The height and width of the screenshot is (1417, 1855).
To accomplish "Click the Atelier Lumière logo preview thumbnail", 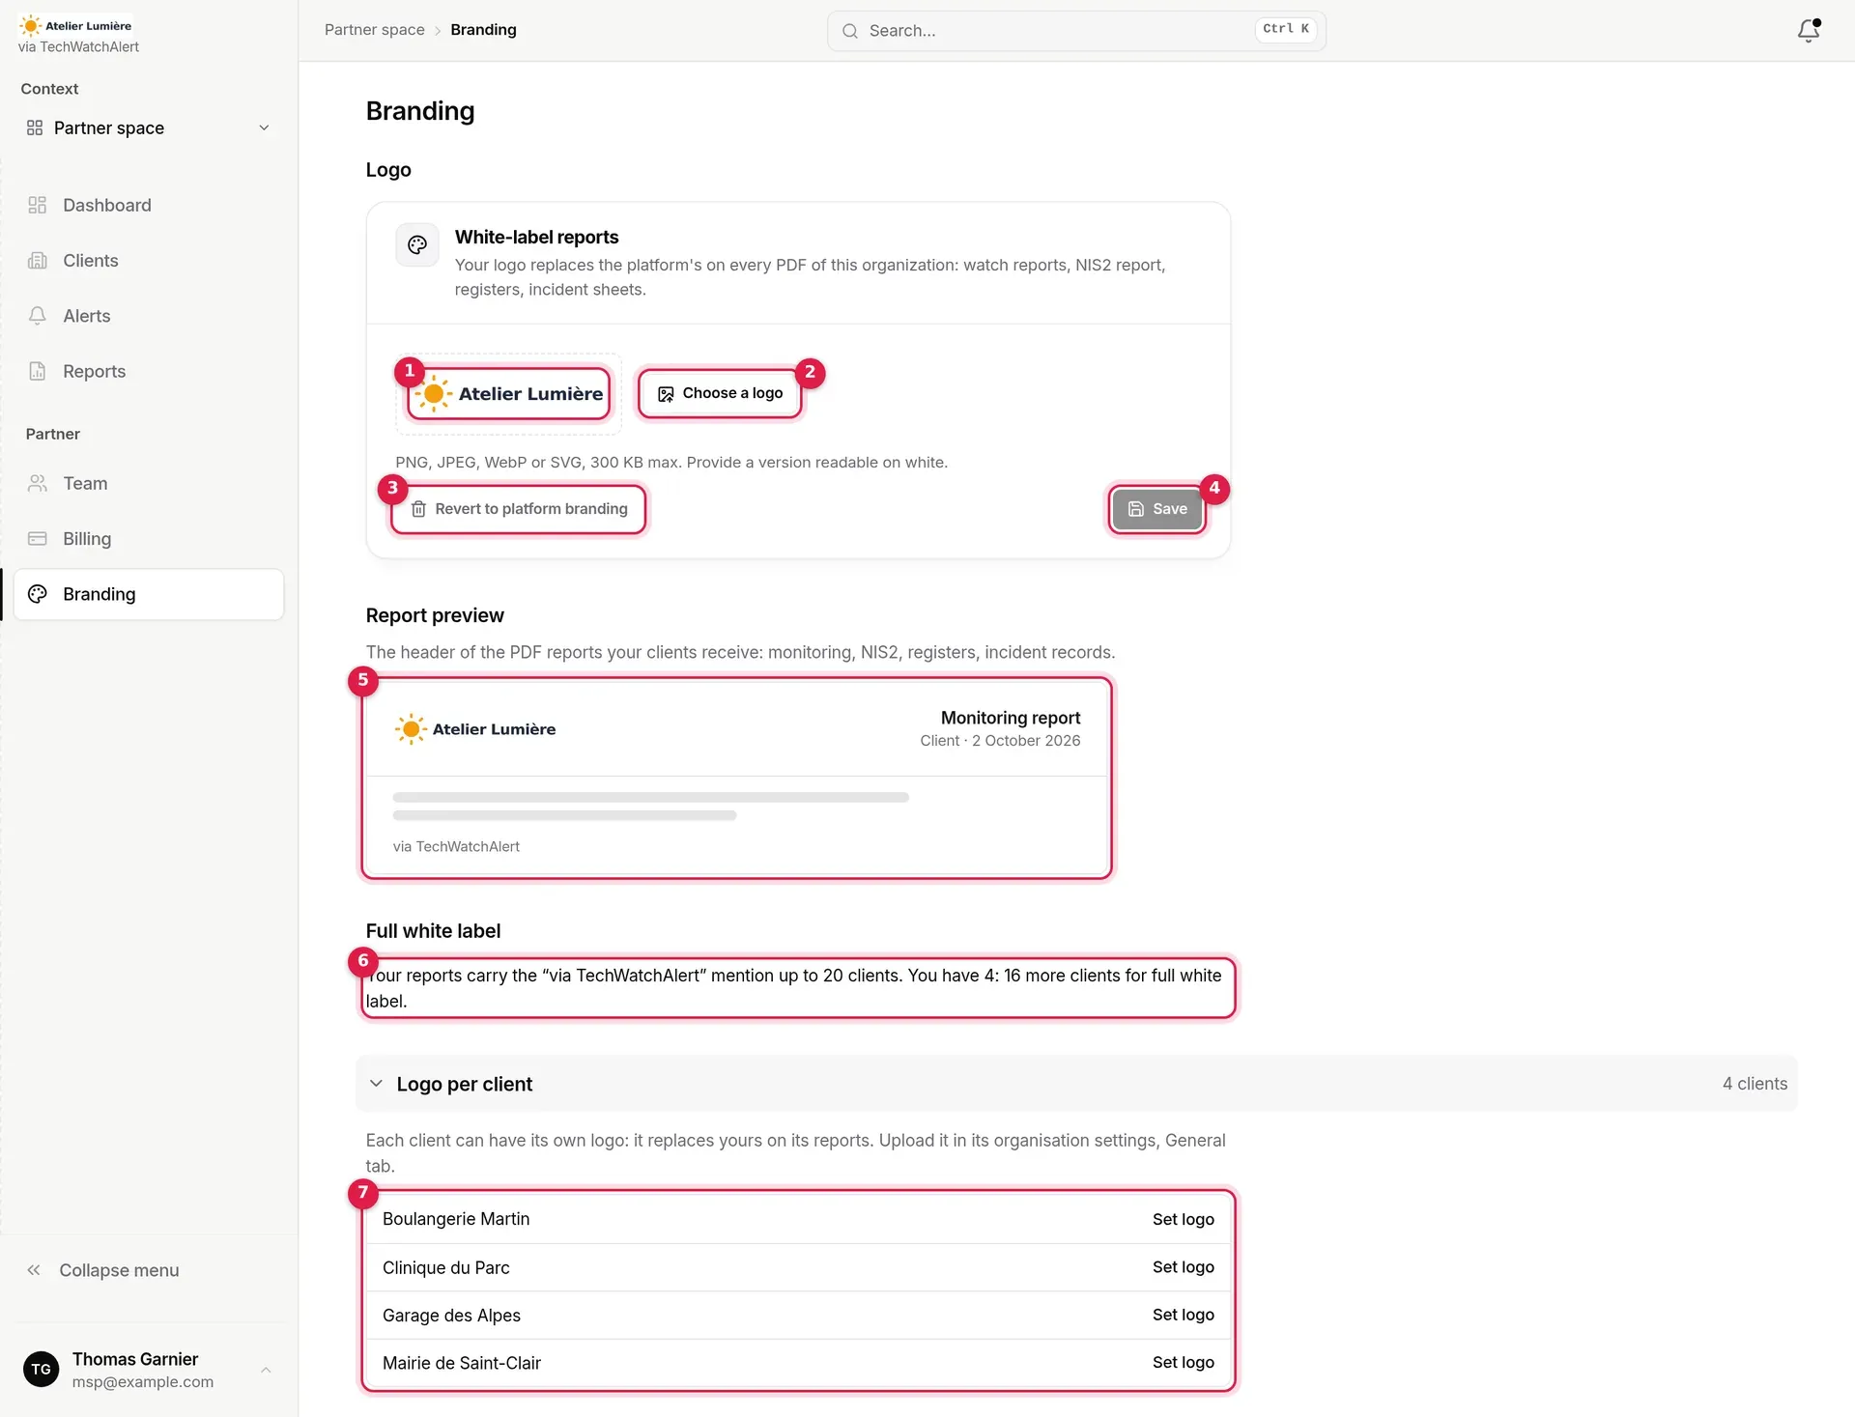I will tap(509, 393).
